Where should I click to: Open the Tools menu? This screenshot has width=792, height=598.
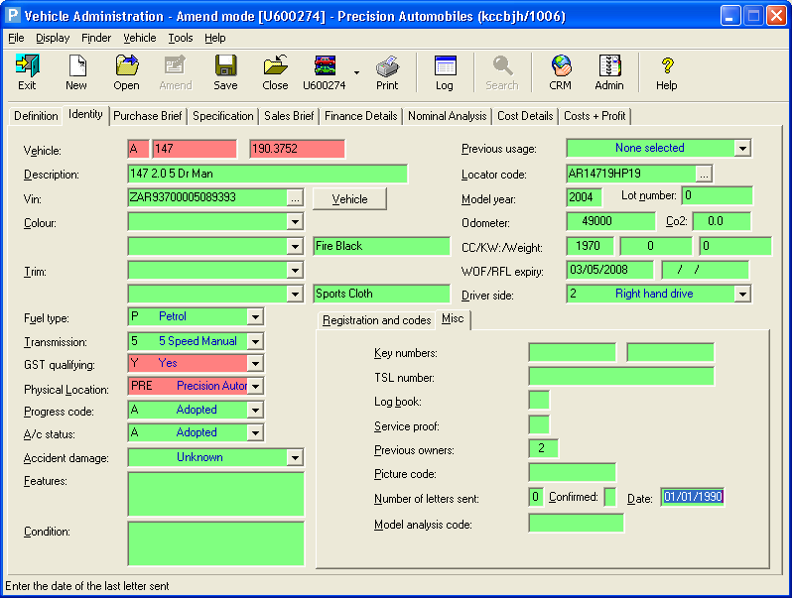point(181,38)
